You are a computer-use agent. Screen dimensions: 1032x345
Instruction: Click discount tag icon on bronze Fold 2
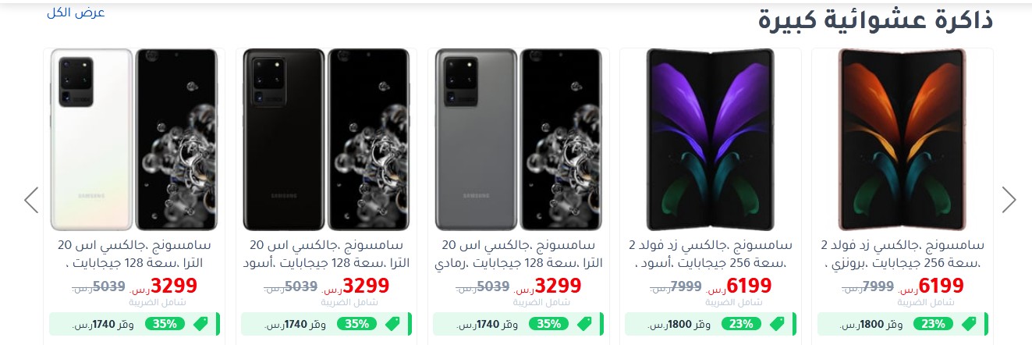coord(969,323)
